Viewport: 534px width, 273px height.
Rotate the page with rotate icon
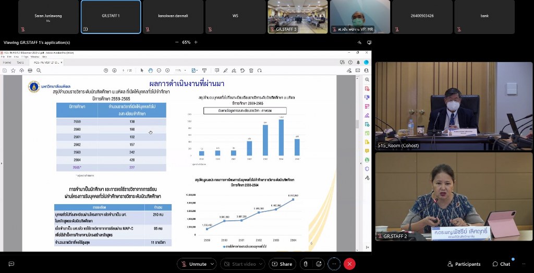pos(260,70)
